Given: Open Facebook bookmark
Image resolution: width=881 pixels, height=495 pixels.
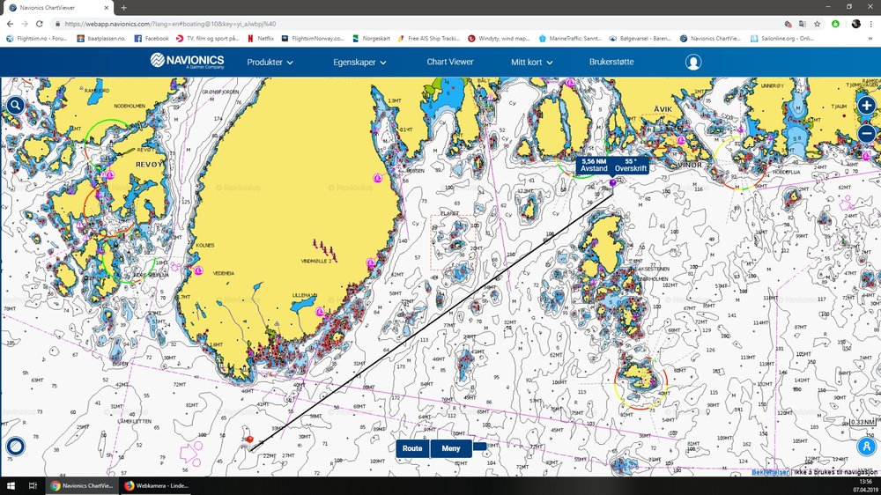Looking at the screenshot, I should point(152,39).
